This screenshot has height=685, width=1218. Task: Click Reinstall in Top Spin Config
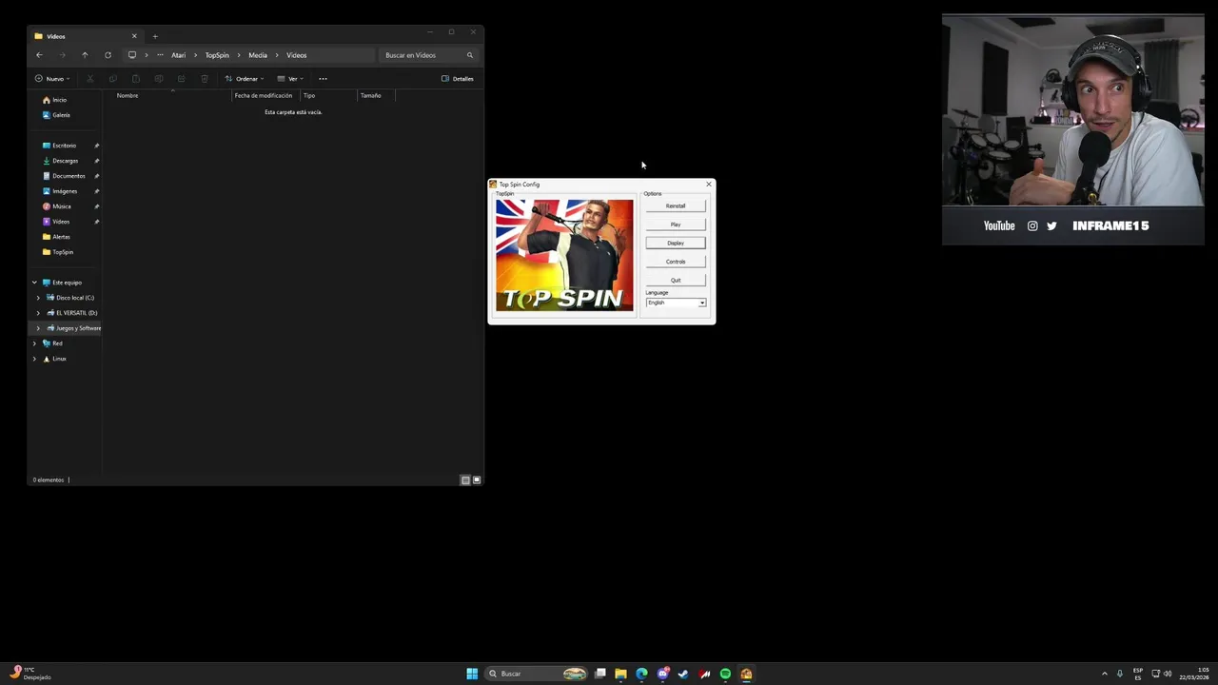[x=676, y=205]
